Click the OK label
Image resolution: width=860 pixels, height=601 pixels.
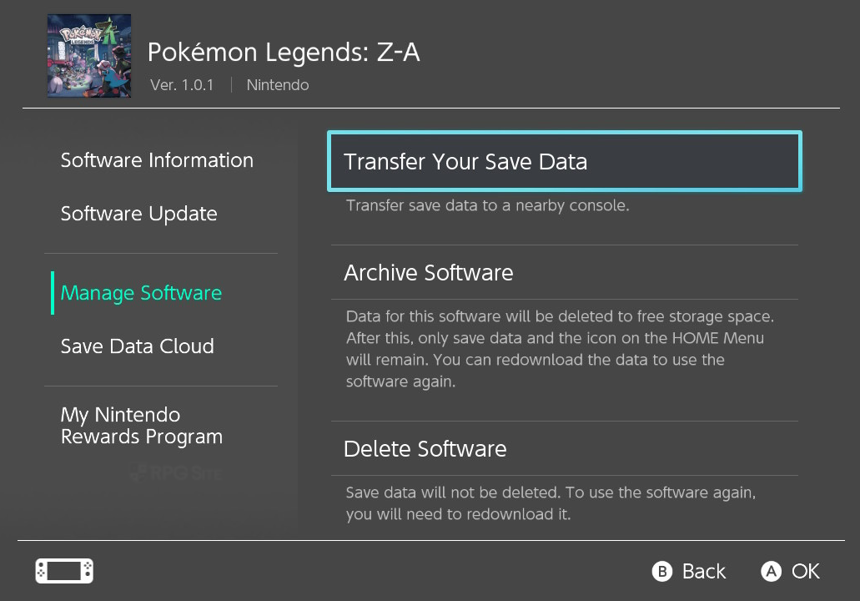tap(805, 571)
